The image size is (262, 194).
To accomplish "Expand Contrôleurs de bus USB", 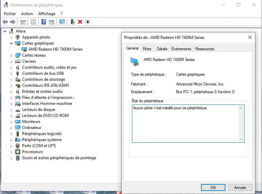I will 11,73.
